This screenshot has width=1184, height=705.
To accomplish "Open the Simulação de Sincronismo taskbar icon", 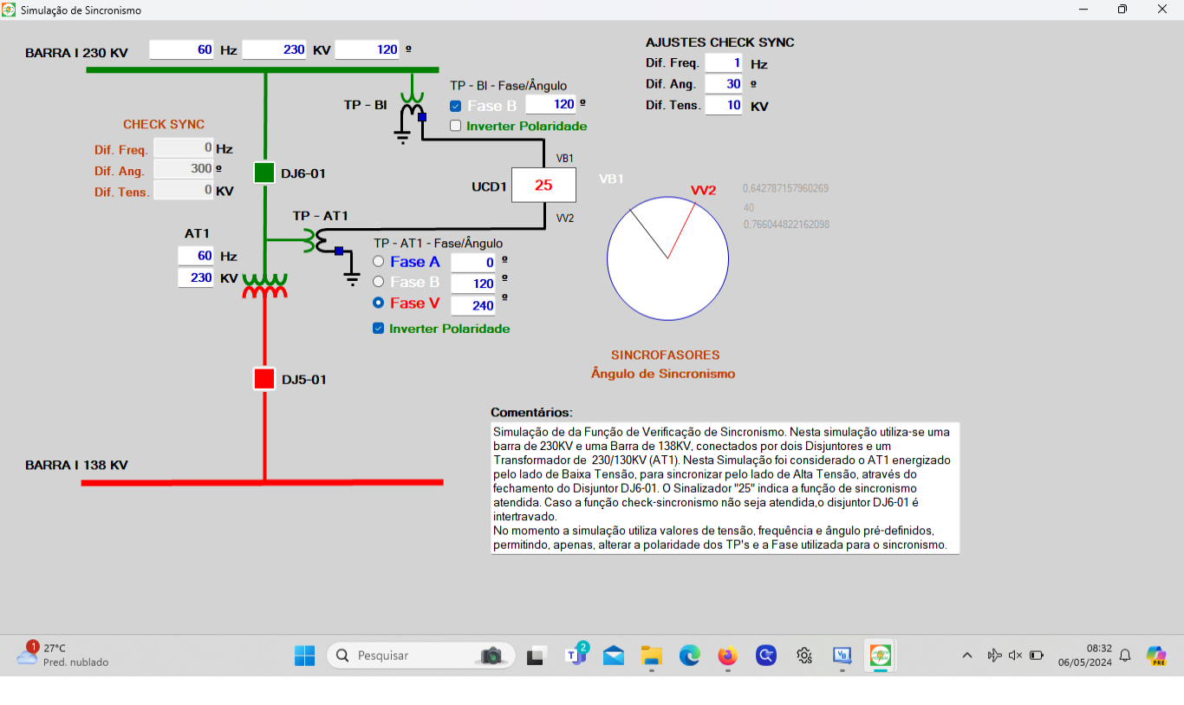I will [x=880, y=656].
